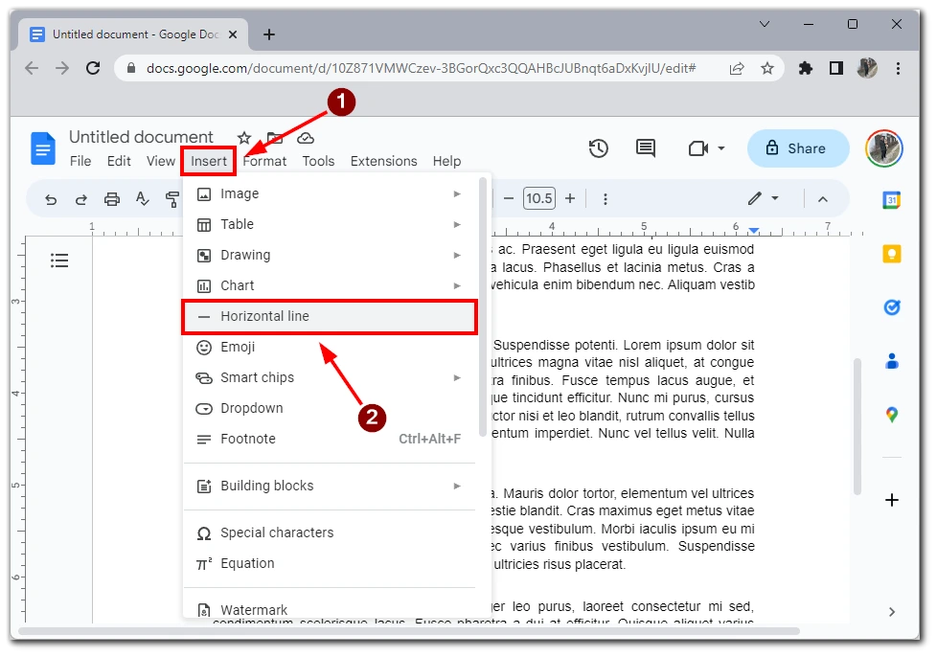Open the comments history icon
Screen dimensions: 937x657
(646, 148)
